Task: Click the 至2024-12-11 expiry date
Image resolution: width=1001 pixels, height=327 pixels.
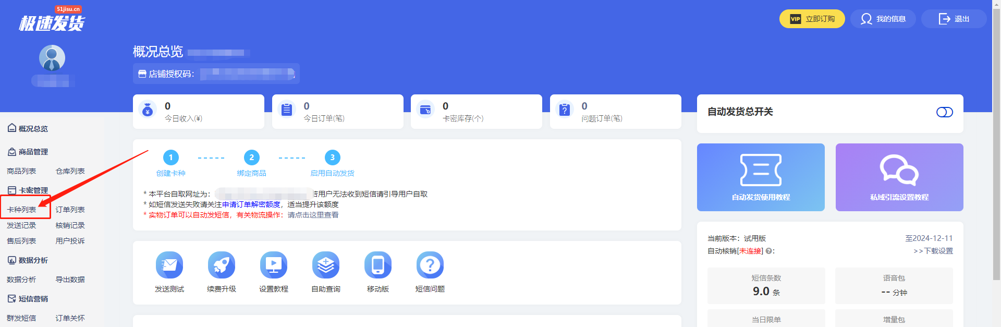Action: tap(929, 238)
